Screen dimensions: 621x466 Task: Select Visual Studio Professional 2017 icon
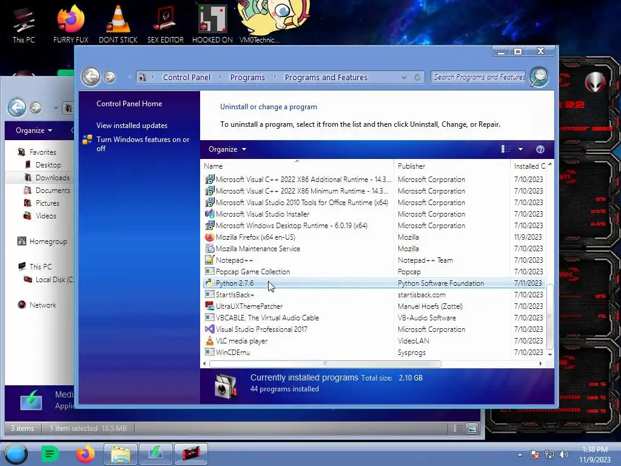pos(209,329)
